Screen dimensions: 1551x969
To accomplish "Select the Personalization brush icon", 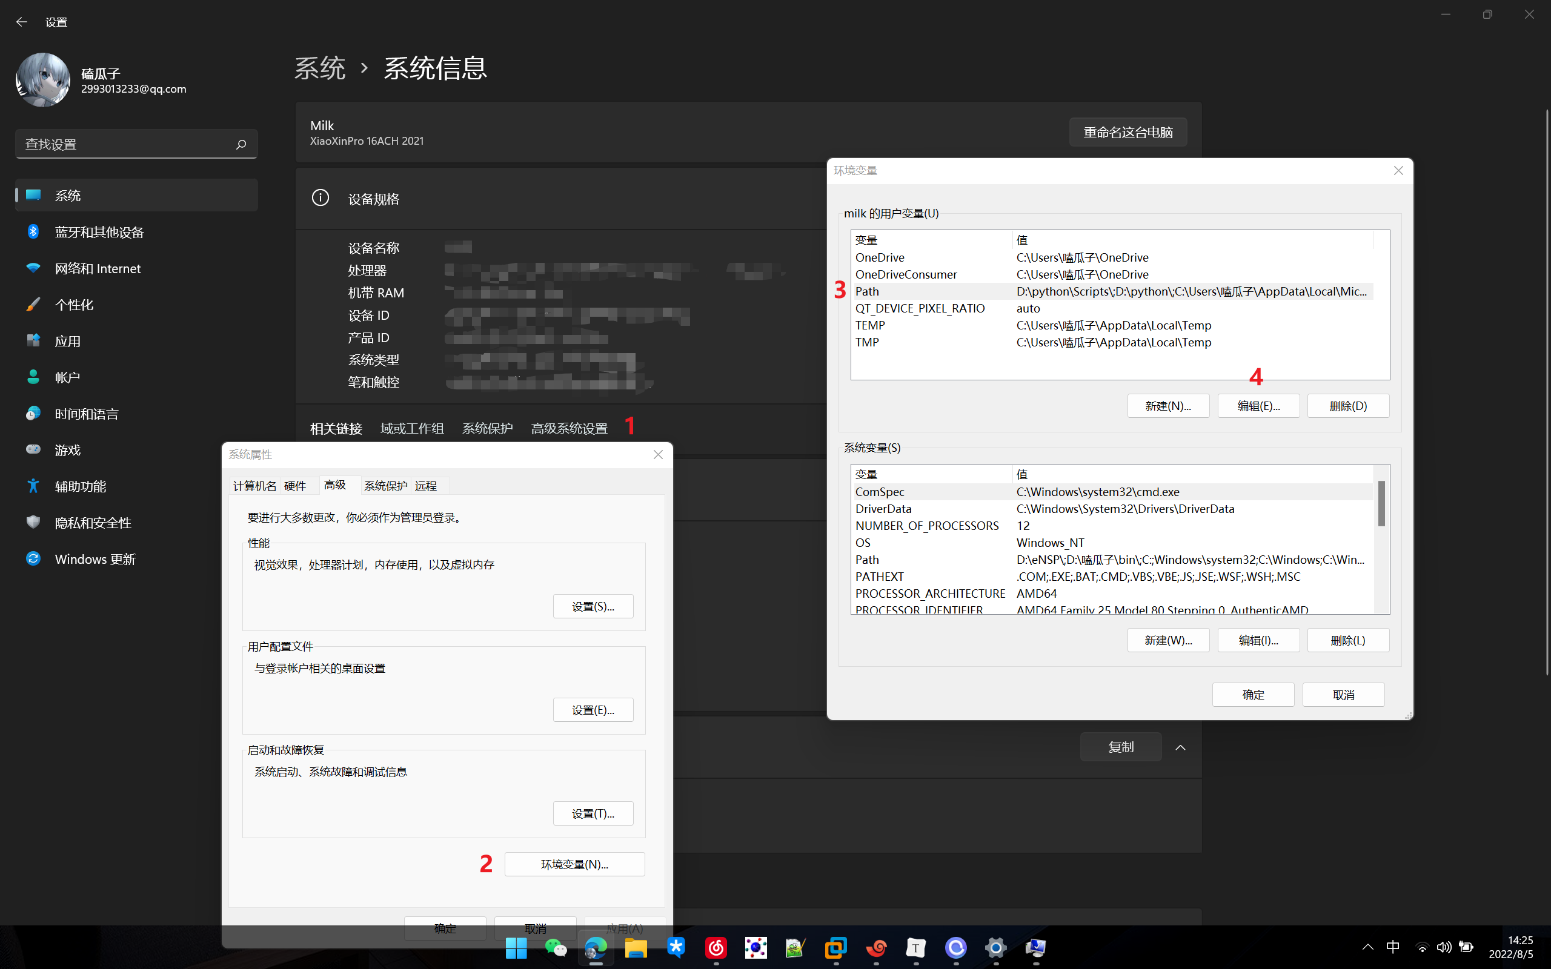I will (x=33, y=305).
